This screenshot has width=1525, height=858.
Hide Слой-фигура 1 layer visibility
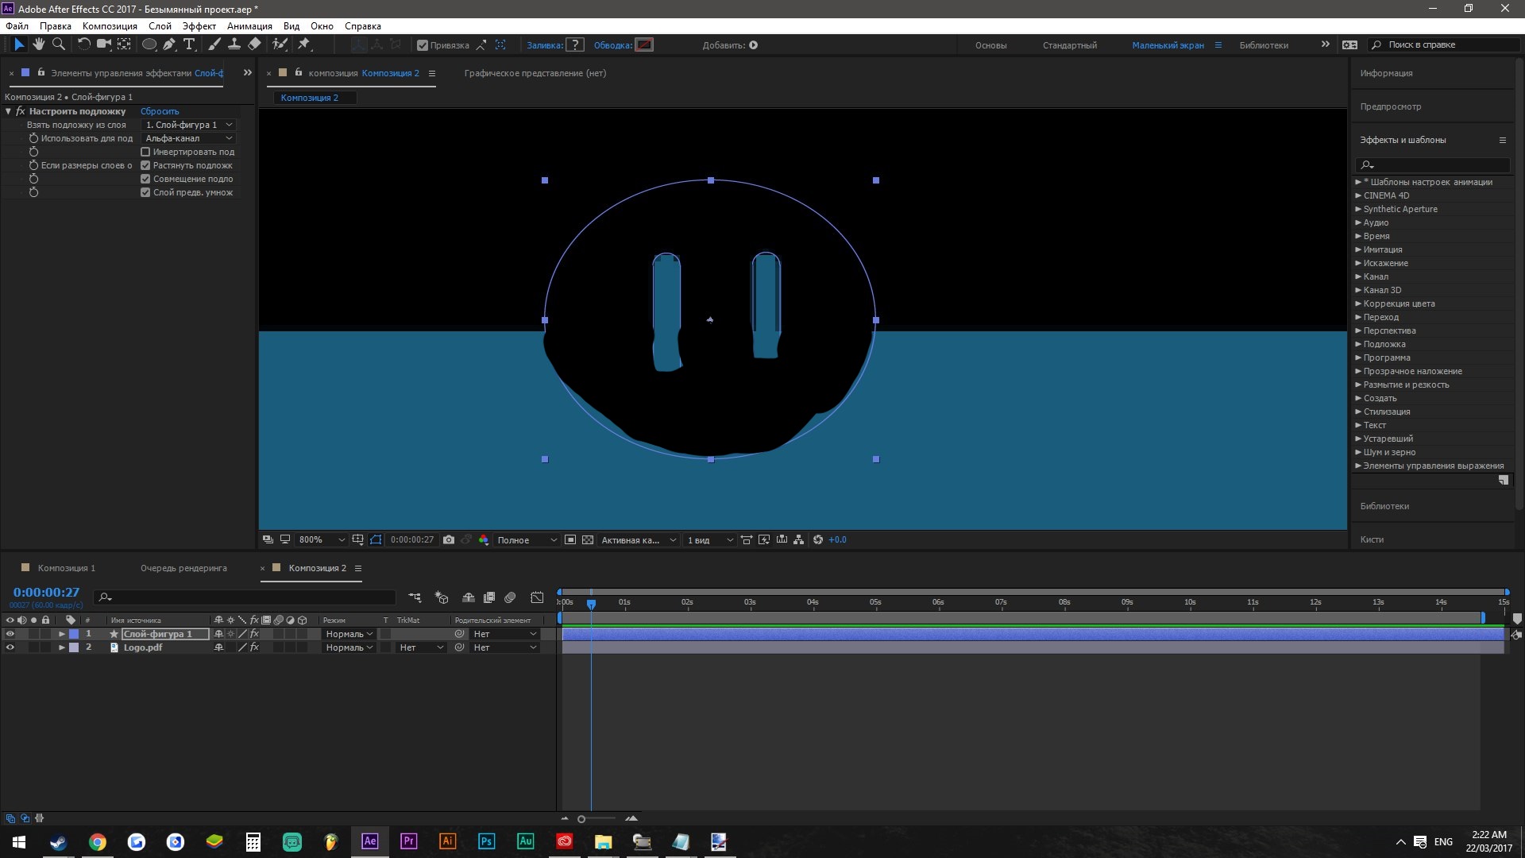[10, 634]
